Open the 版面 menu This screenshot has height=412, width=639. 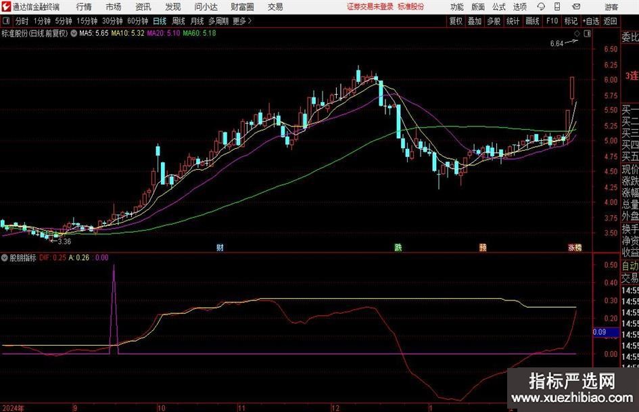(478, 7)
